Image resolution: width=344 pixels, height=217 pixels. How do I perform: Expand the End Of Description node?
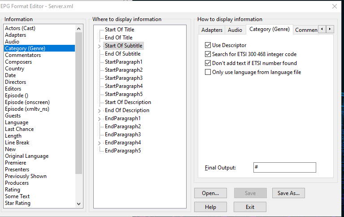click(x=100, y=111)
